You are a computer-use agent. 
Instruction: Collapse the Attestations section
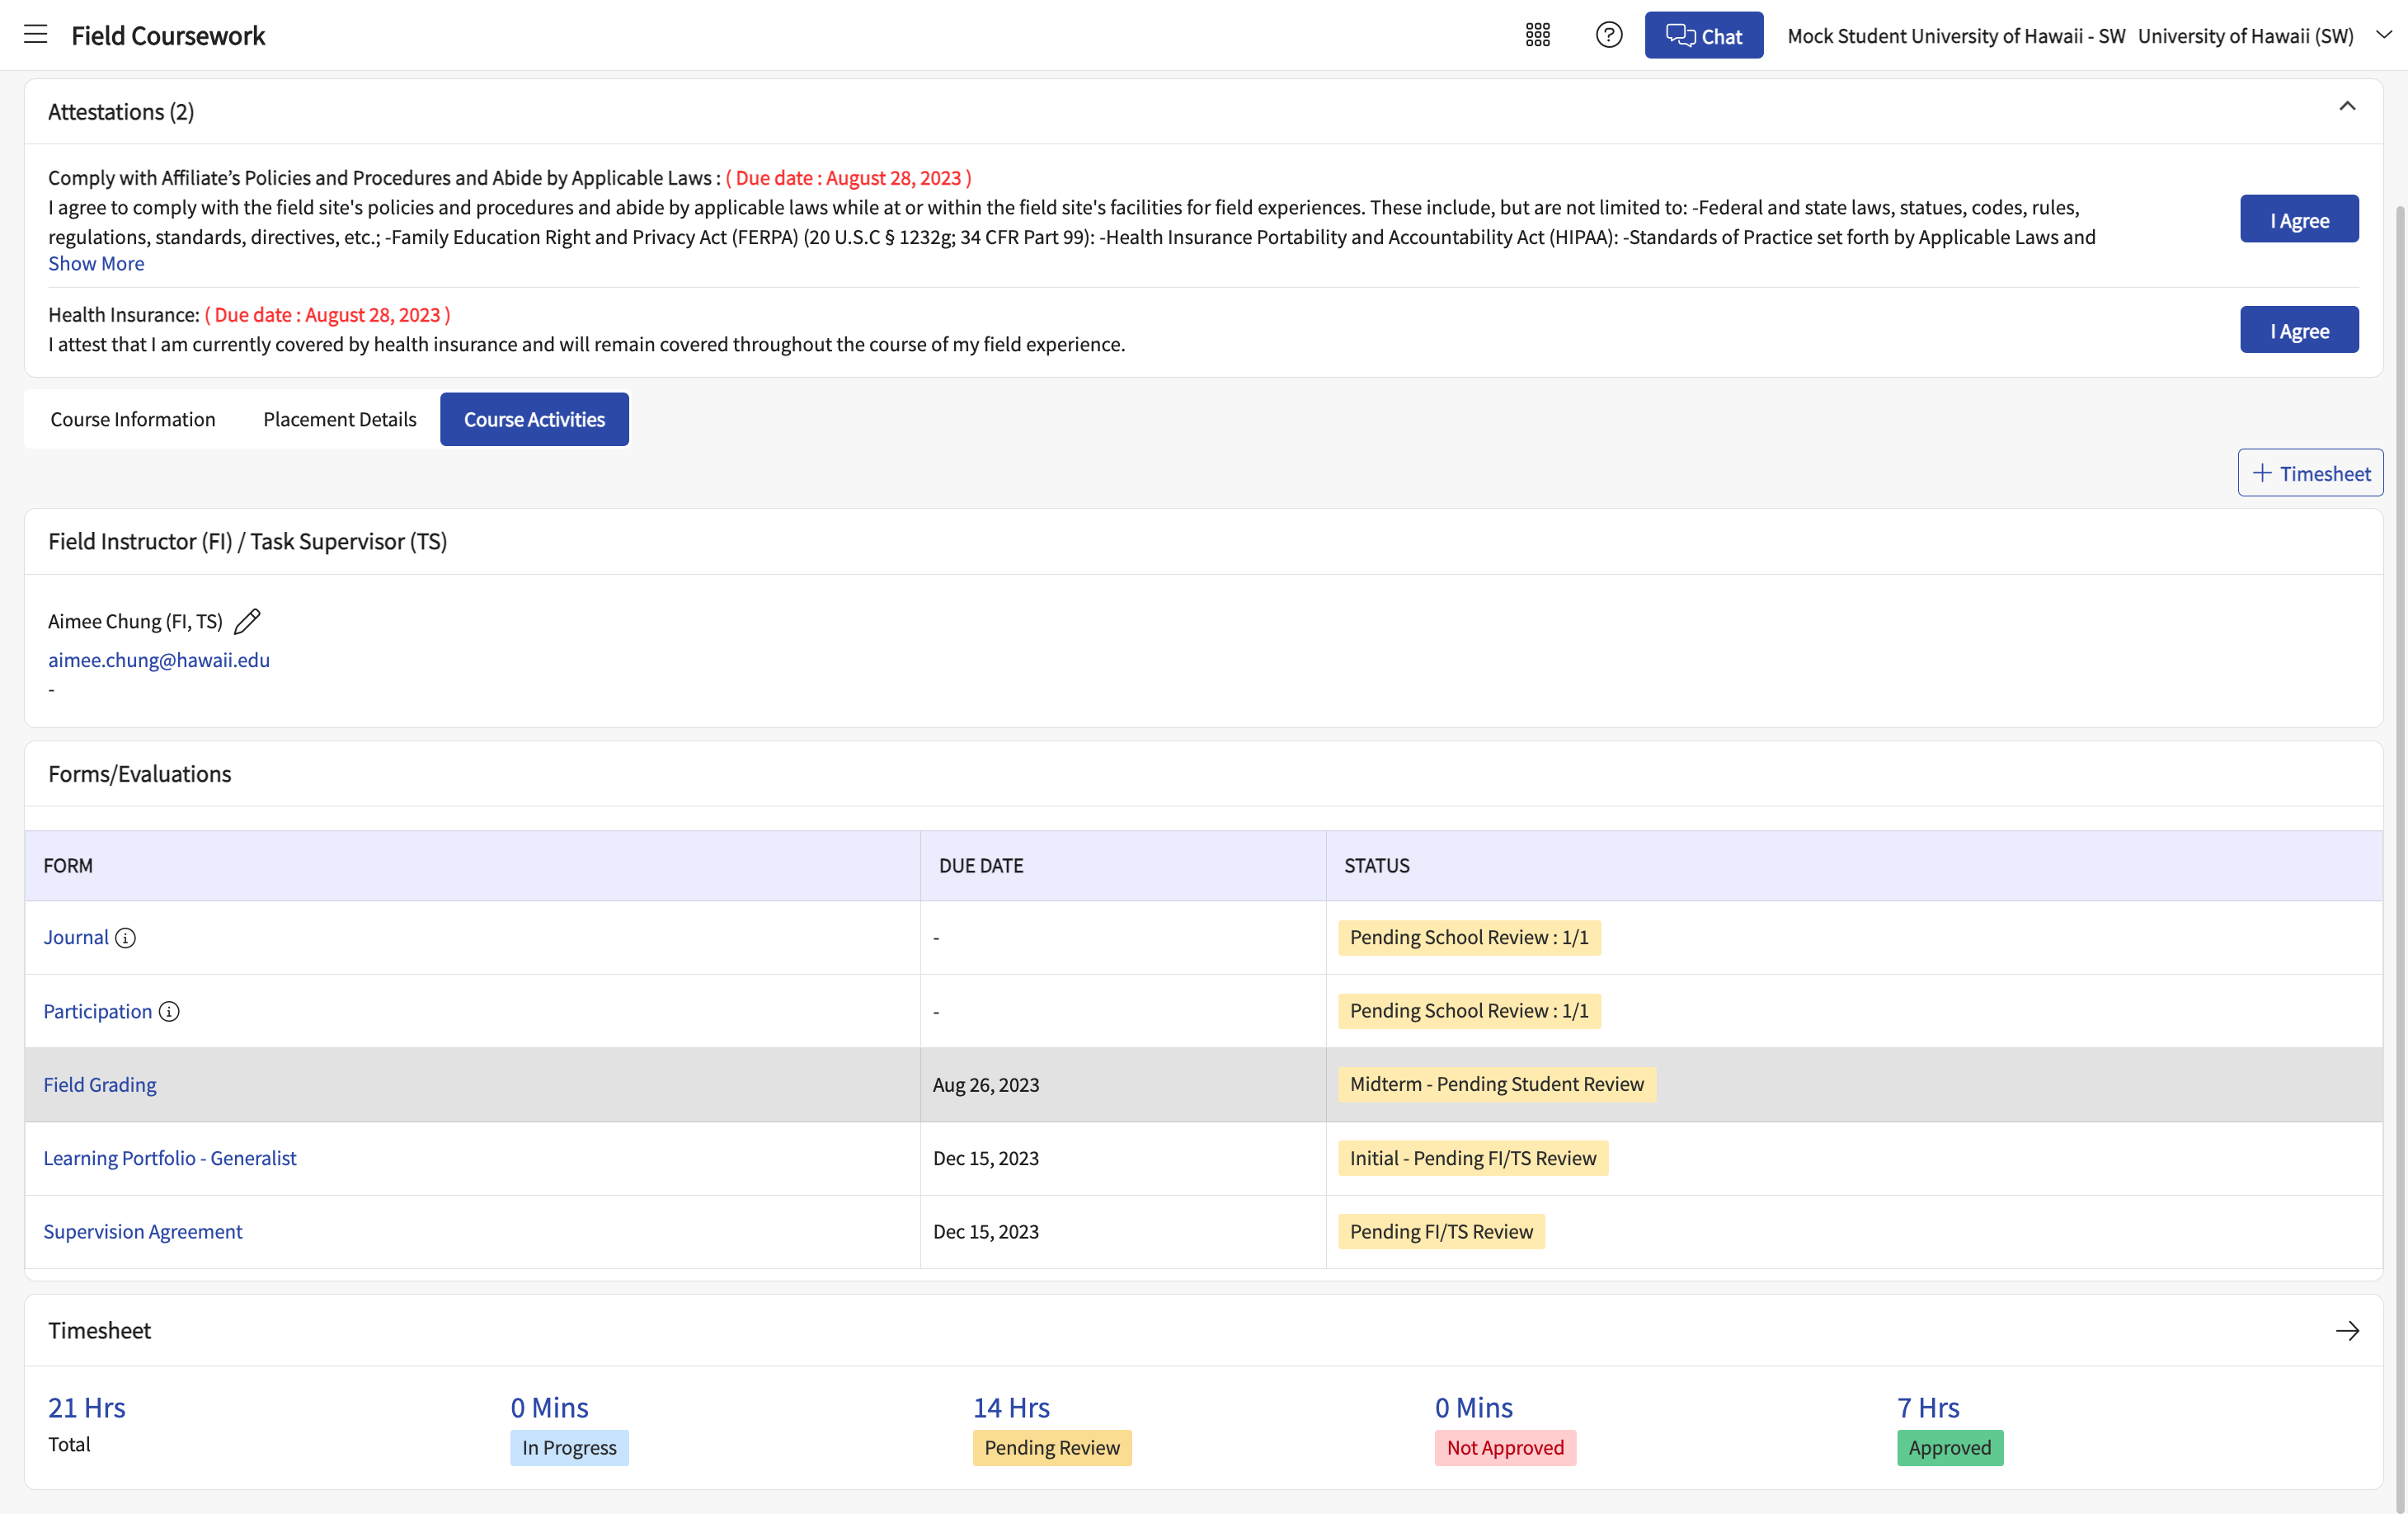[x=2347, y=106]
